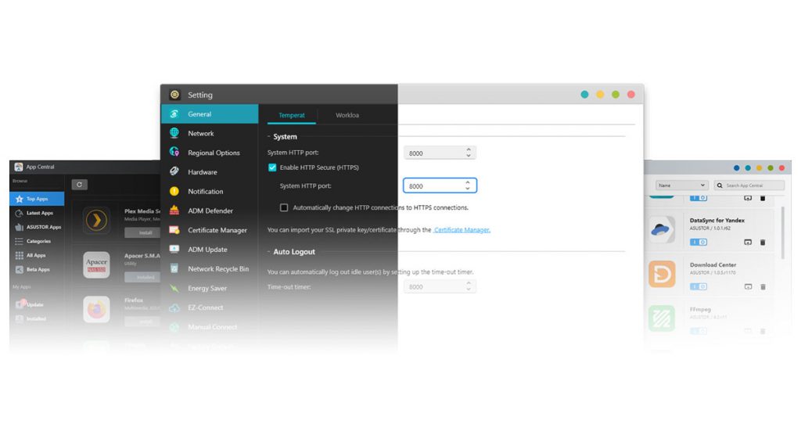
Task: Click the Install button for Plex Media Server
Action: point(145,232)
